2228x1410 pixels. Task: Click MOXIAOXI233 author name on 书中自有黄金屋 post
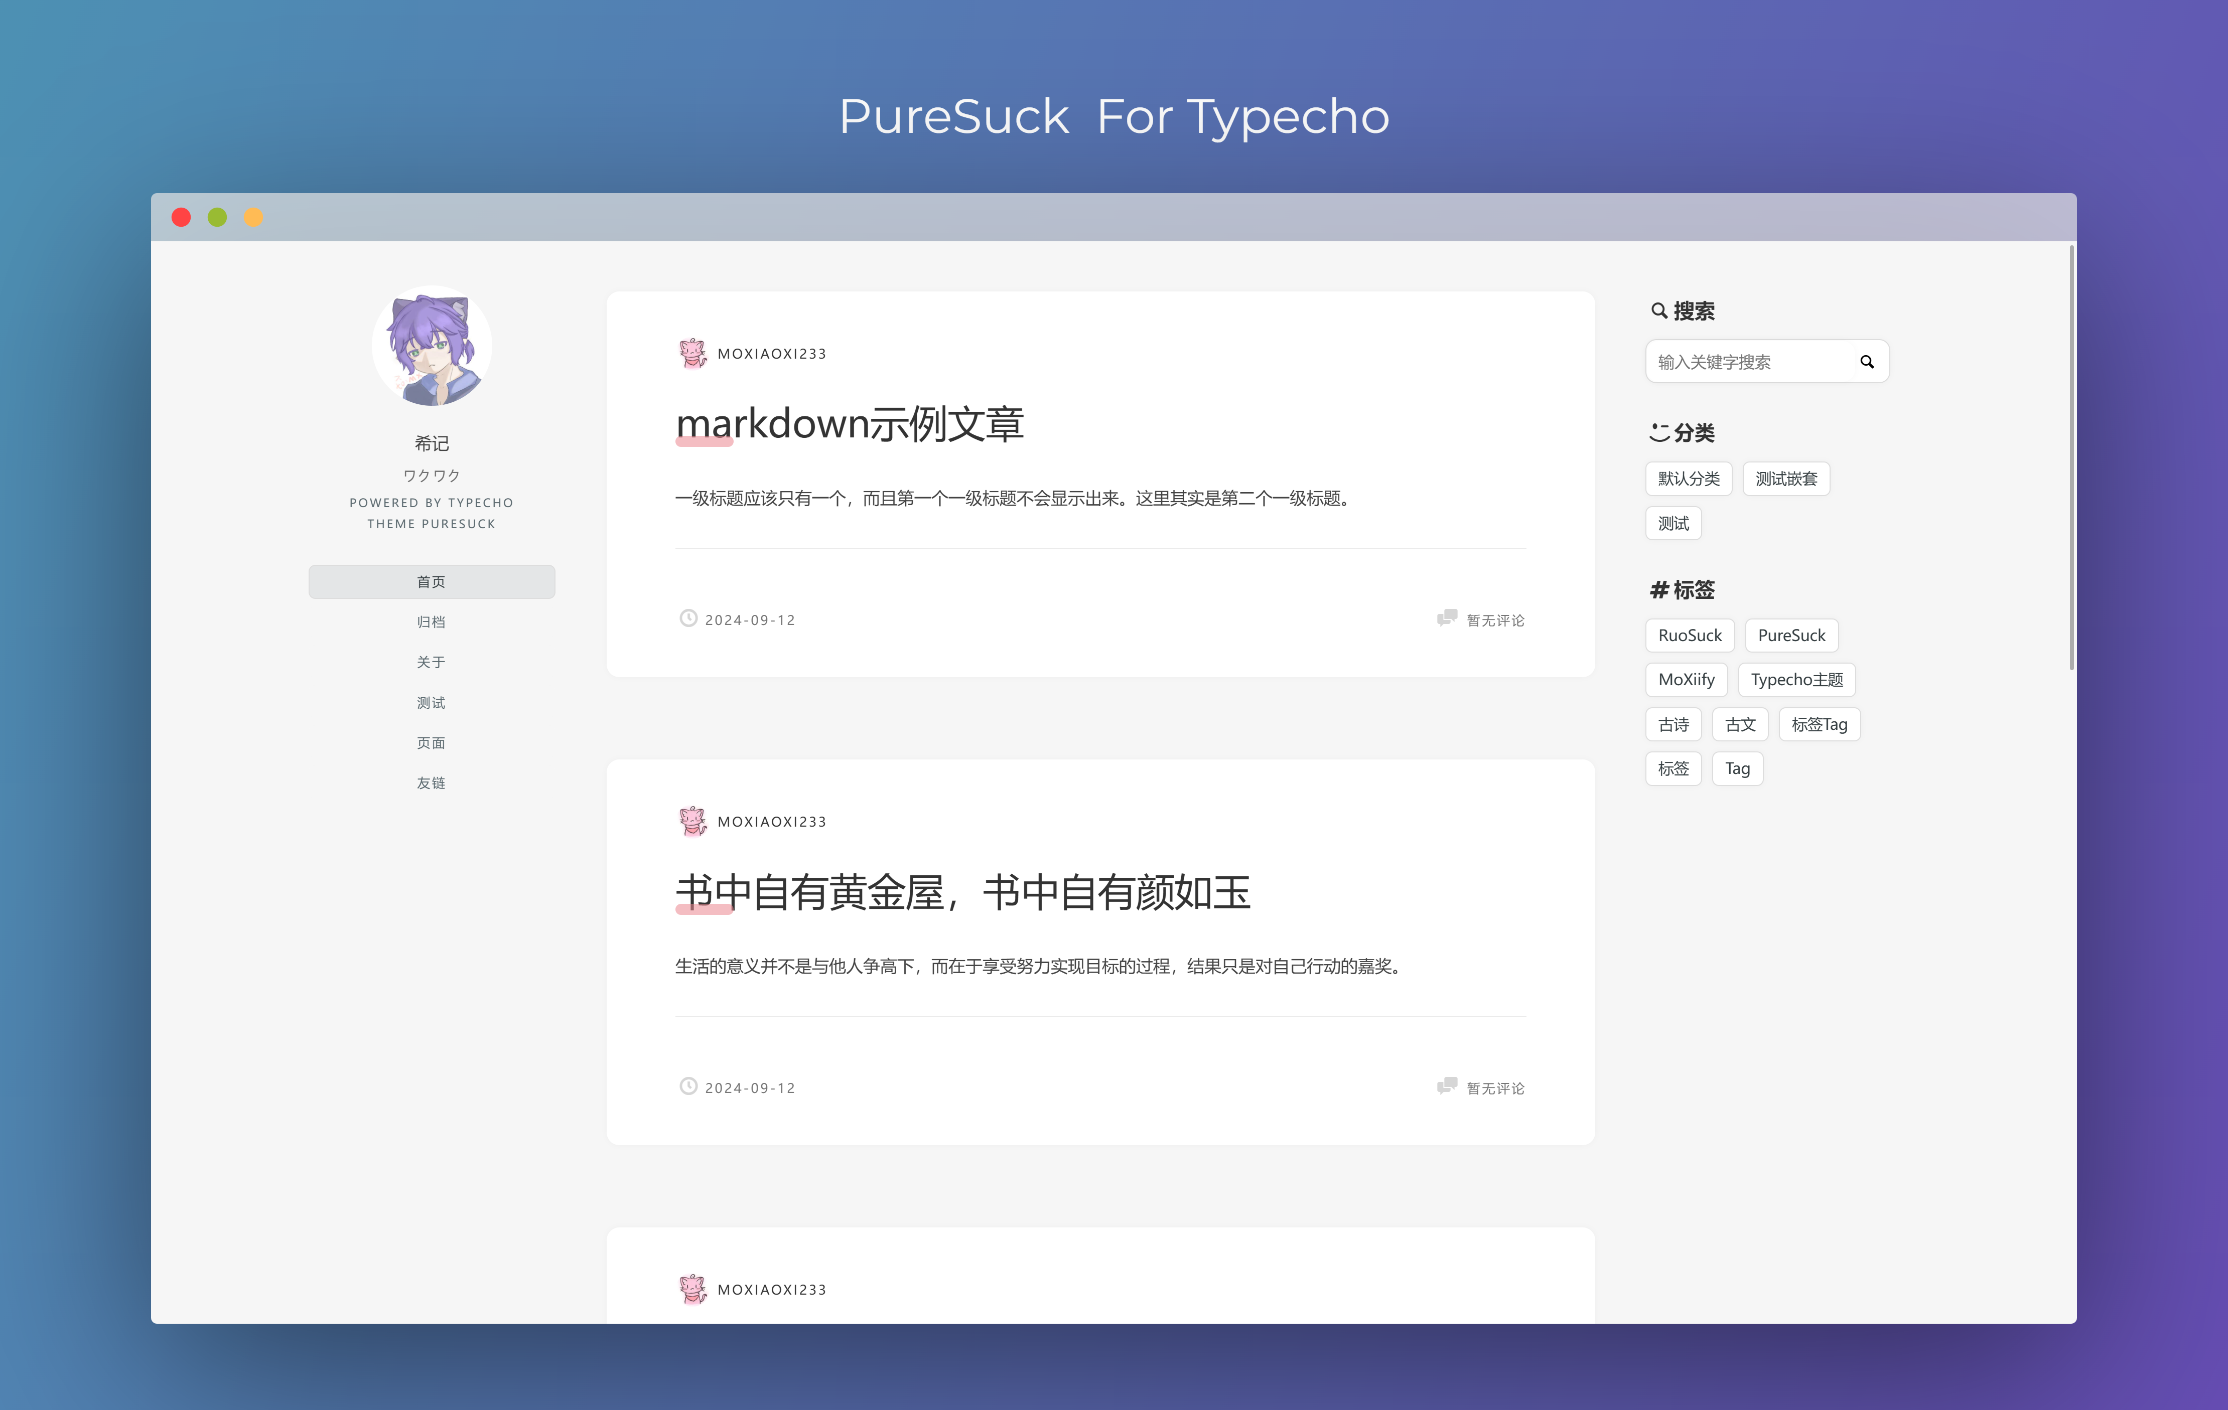click(x=772, y=822)
